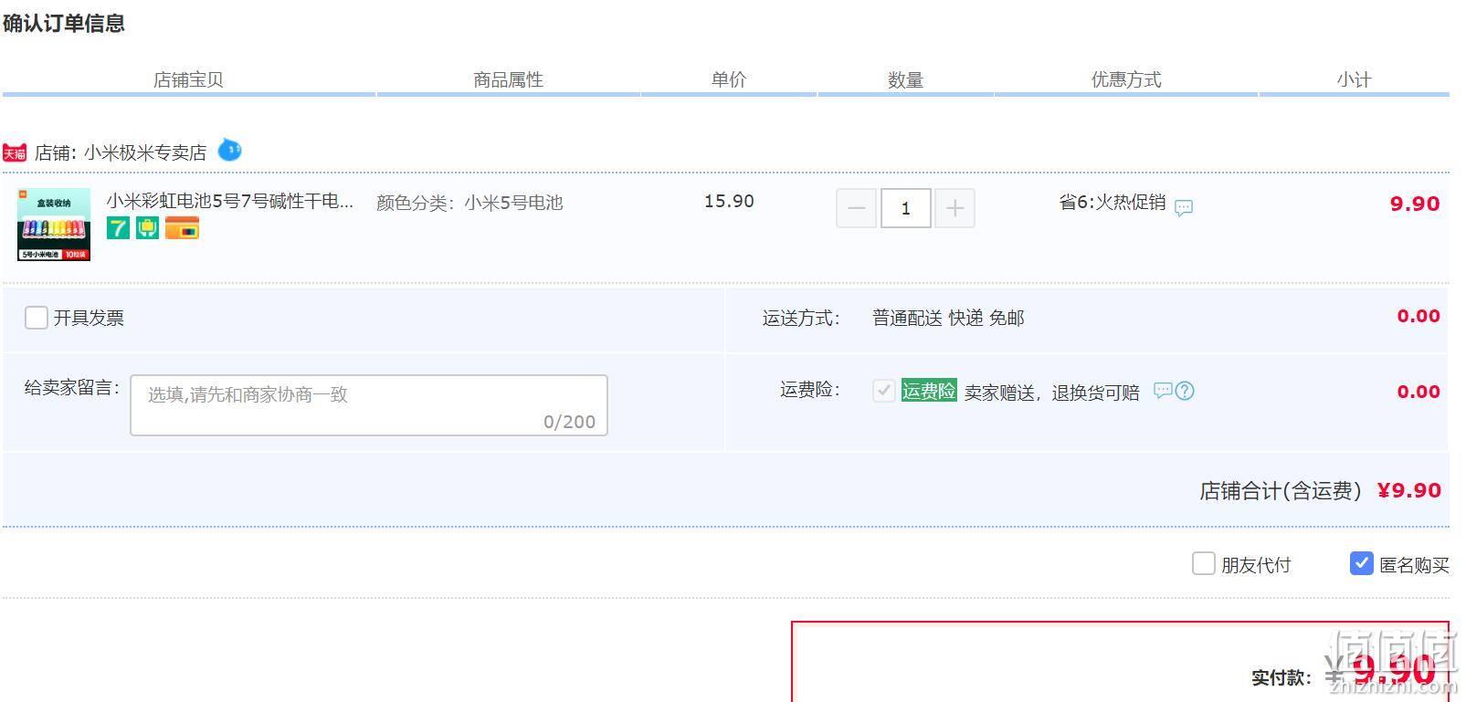The height and width of the screenshot is (702, 1466).
Task: Click the 商品属性 column header
Action: click(508, 79)
